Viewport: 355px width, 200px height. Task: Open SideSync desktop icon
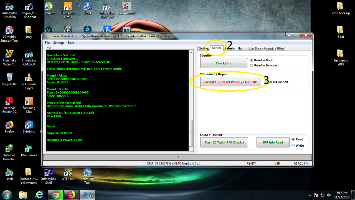(29, 127)
